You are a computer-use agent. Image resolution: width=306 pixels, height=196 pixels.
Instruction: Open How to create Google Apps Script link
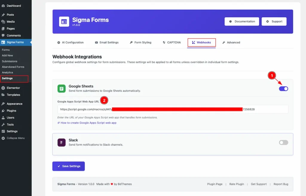[87, 123]
